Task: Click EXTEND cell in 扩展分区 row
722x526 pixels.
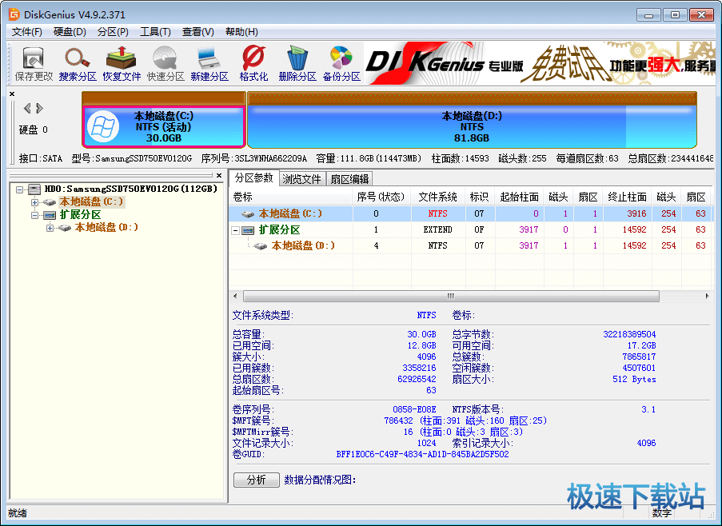Action: coord(437,230)
